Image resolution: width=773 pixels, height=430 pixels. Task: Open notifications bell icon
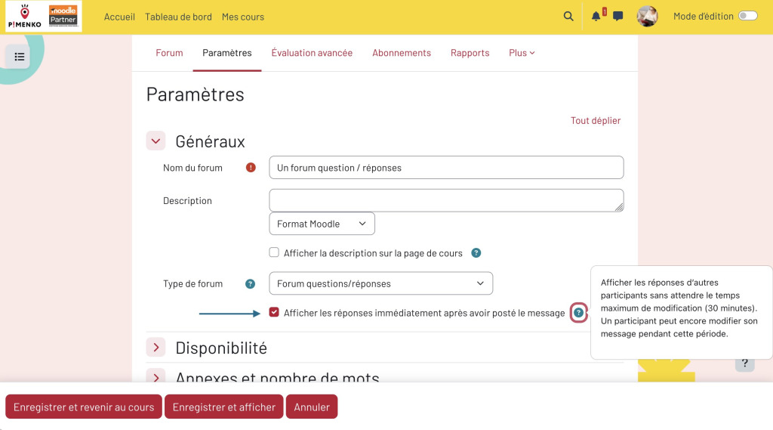pyautogui.click(x=596, y=17)
